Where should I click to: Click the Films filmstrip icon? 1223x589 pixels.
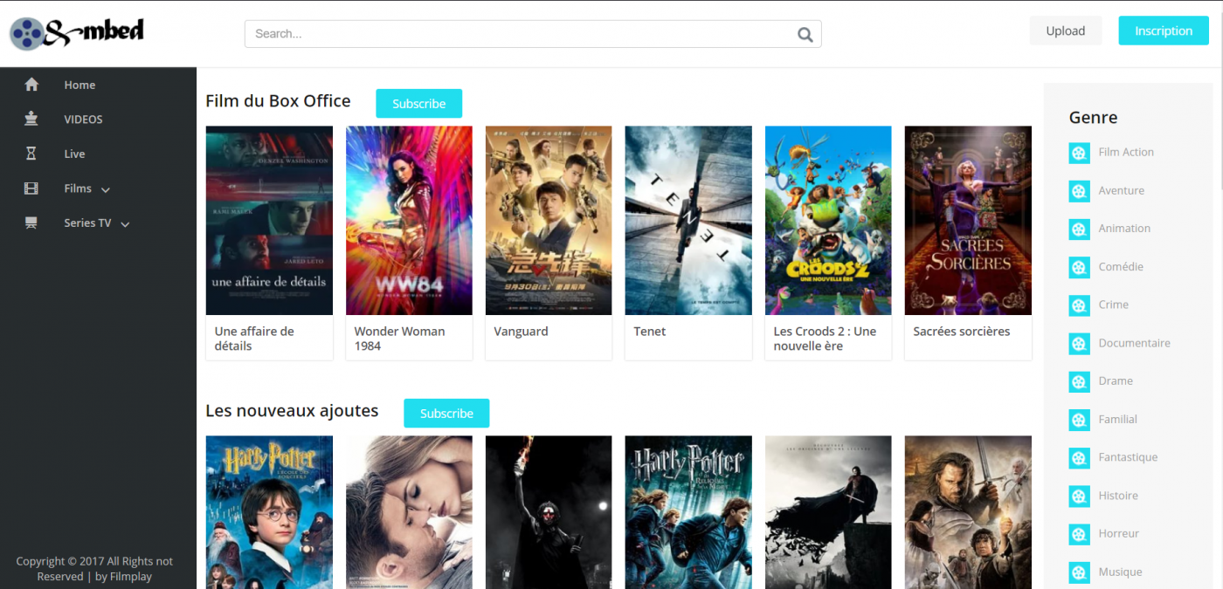(x=31, y=188)
